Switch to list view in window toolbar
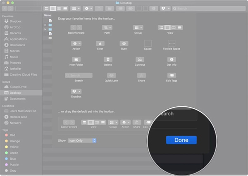Viewport: 248px width, 176px height. coord(53,8)
